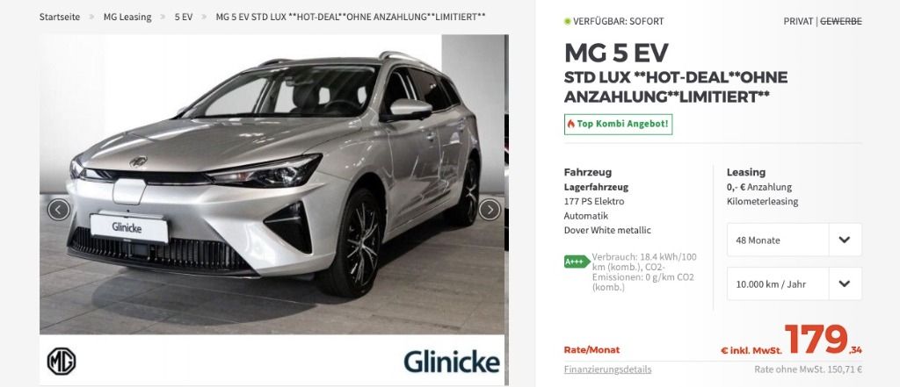
Task: Go to Startseite breadcrumb
Action: click(x=60, y=18)
